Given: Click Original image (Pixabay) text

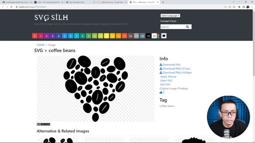Looking at the screenshot, I should pyautogui.click(x=174, y=89).
